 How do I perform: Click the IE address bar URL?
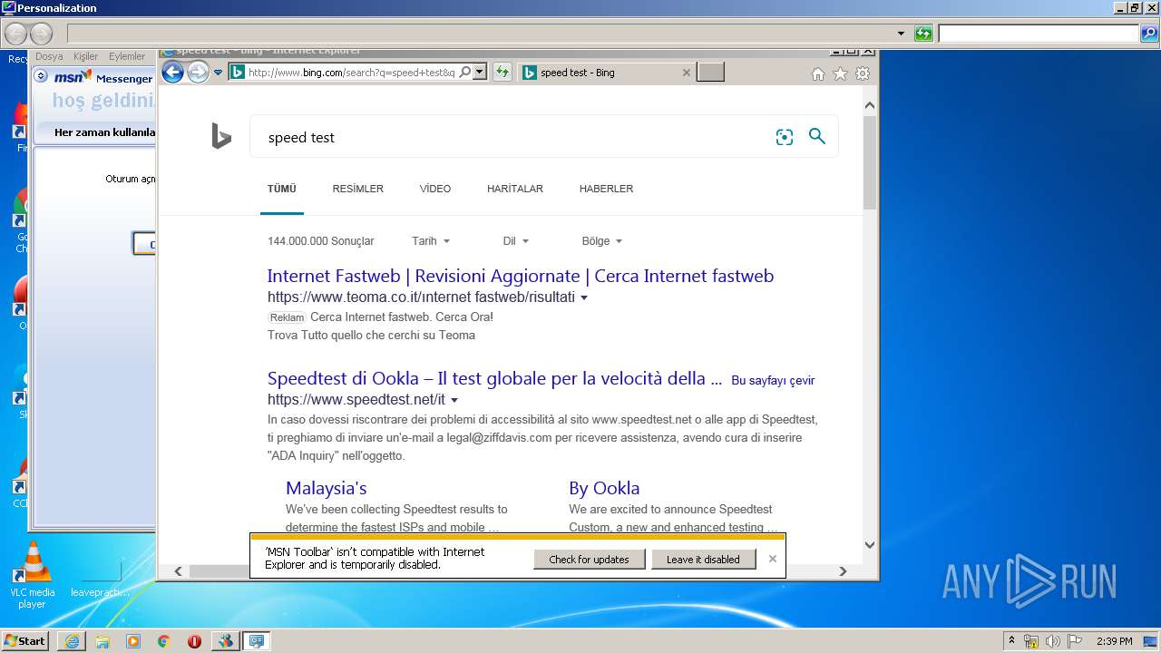click(x=350, y=73)
